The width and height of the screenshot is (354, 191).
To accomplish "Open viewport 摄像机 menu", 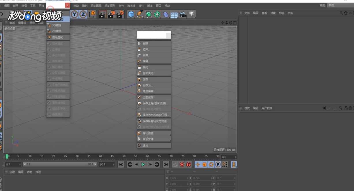I will [22, 23].
